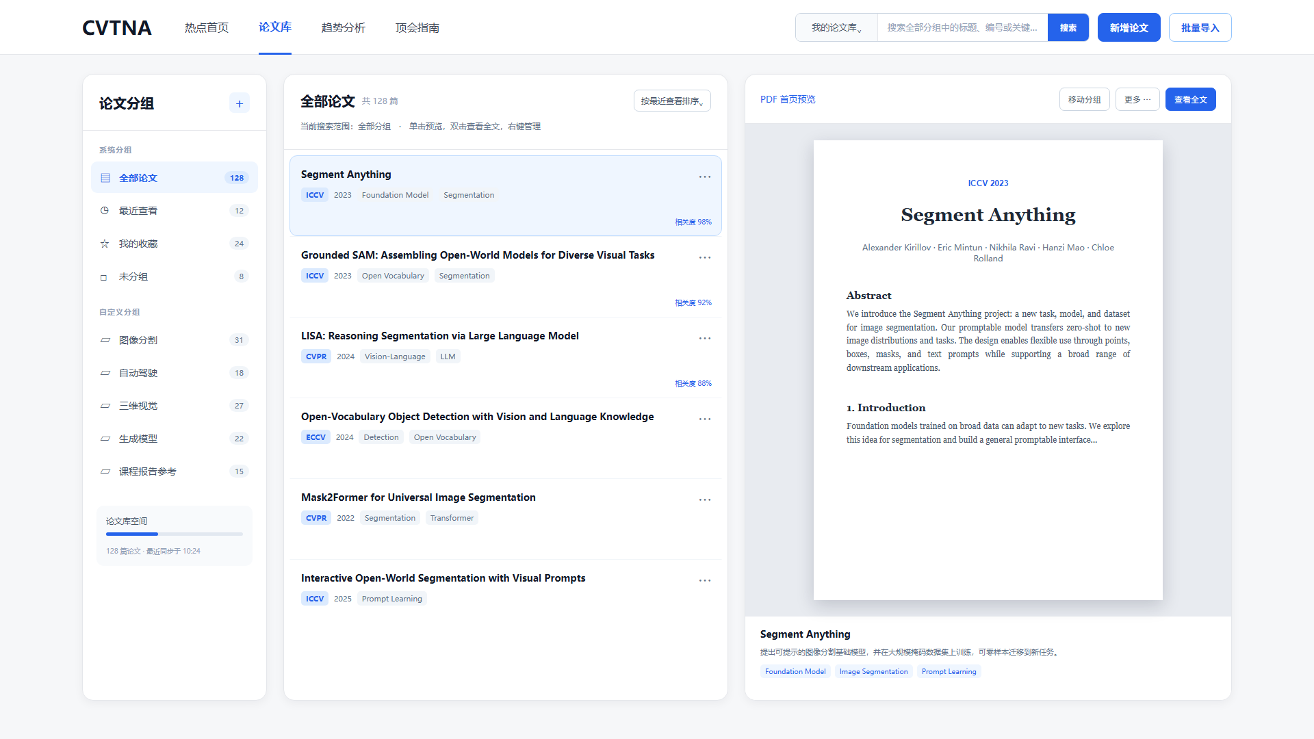Click the 自动驾驶 folder icon
The image size is (1314, 739).
(105, 373)
